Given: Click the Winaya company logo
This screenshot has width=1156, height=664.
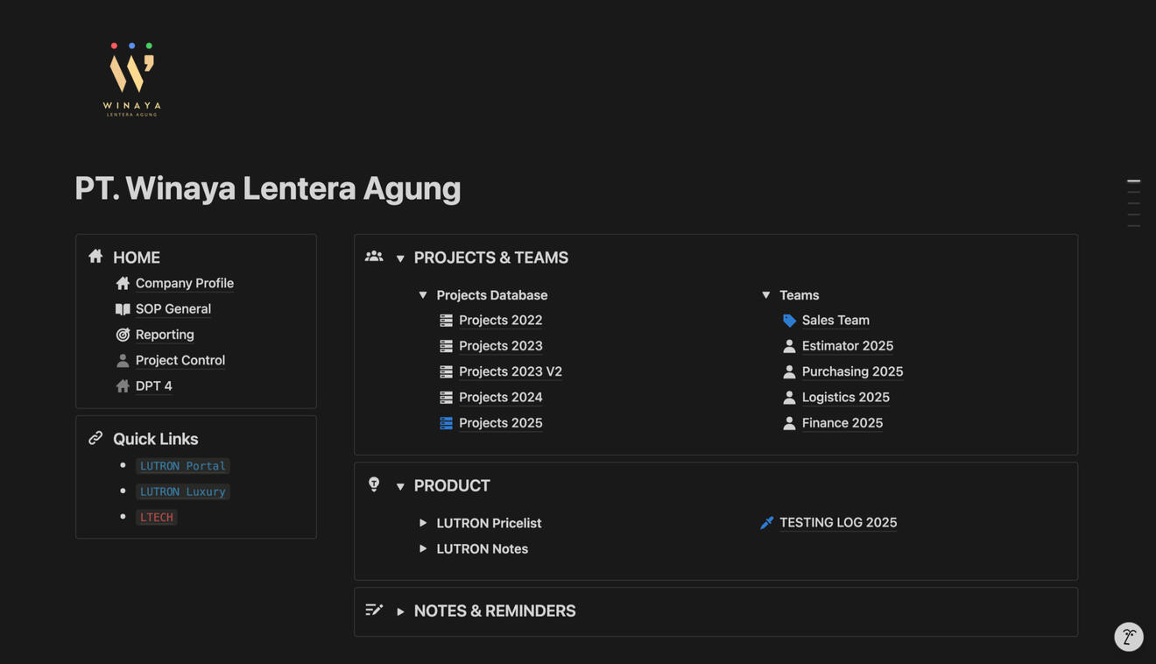Looking at the screenshot, I should tap(131, 80).
